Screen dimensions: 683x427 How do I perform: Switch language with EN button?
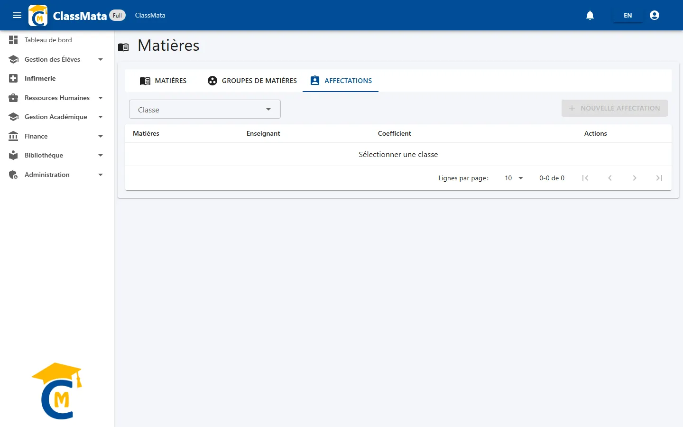(x=628, y=15)
